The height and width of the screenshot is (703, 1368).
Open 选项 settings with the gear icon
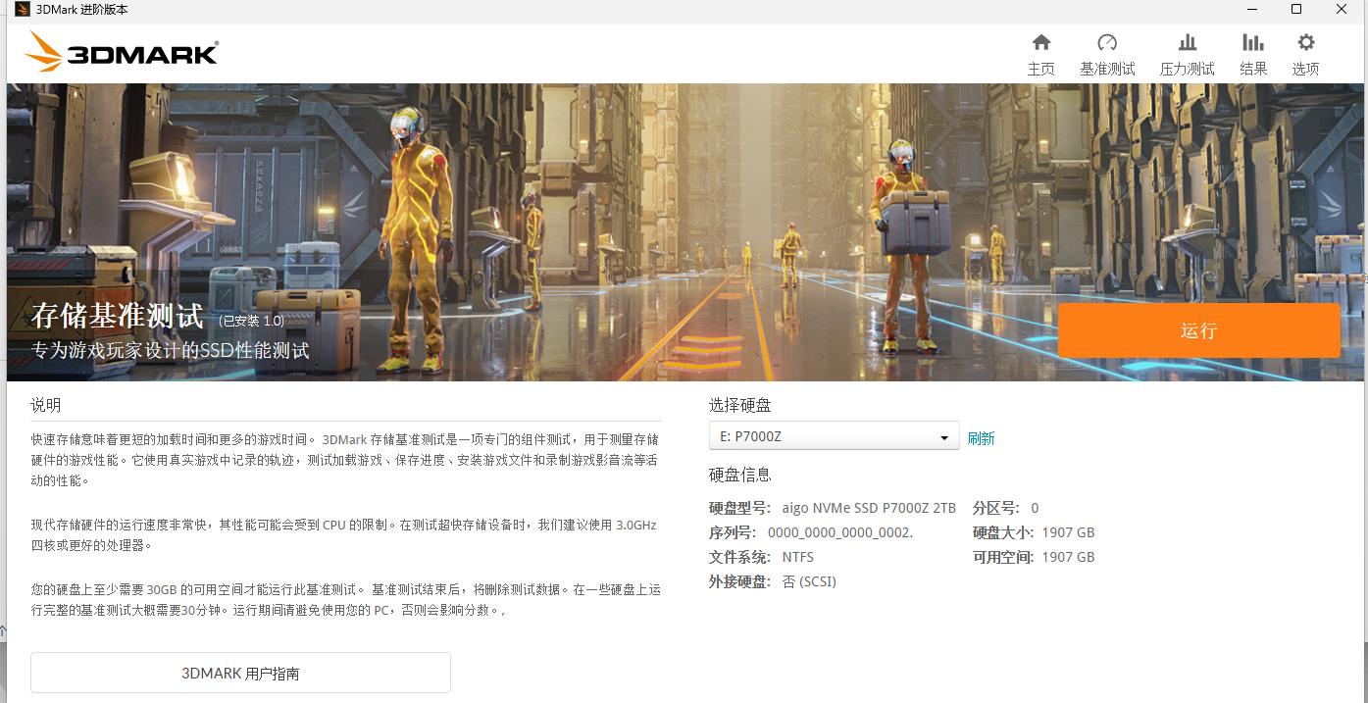tap(1305, 43)
